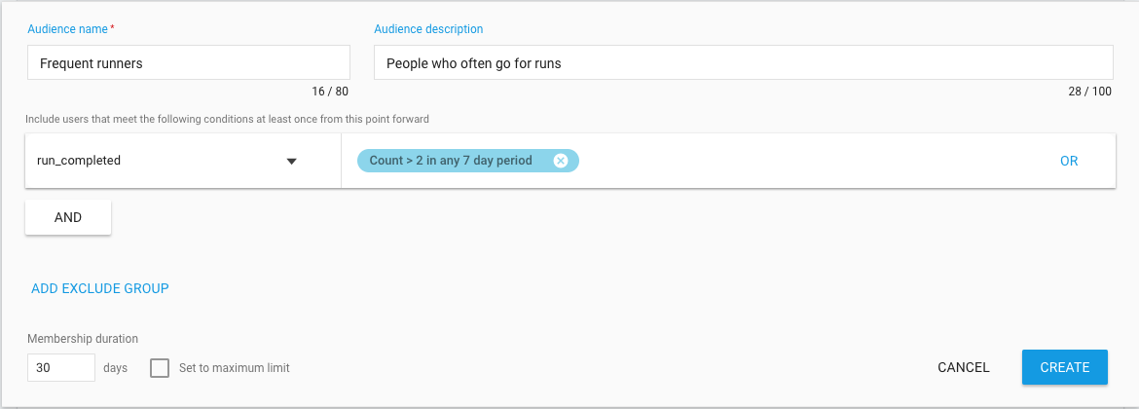Expand the run_completed dropdown arrow
The height and width of the screenshot is (409, 1139).
(291, 162)
